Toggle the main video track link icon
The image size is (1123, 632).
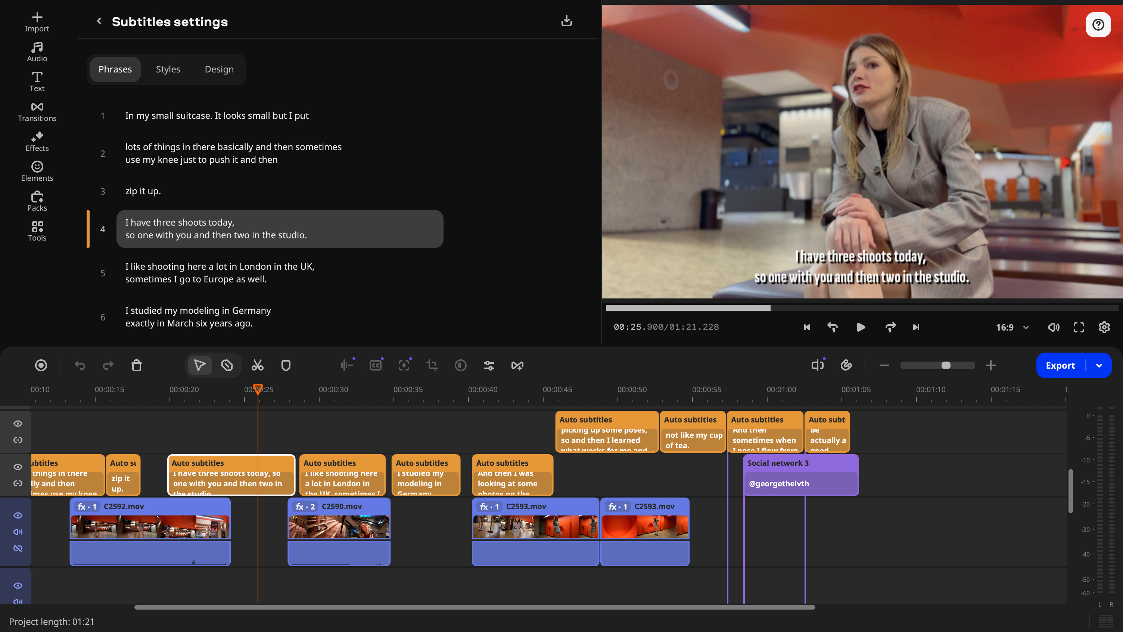(18, 548)
